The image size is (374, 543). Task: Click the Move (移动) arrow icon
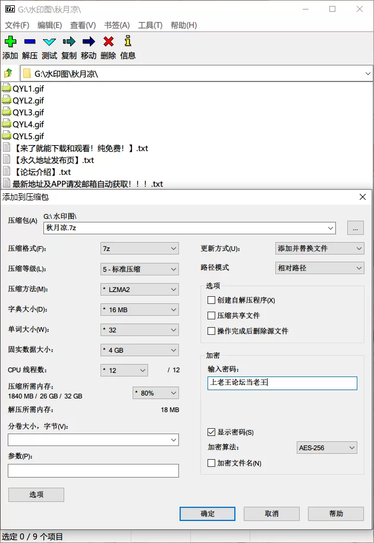coord(89,42)
